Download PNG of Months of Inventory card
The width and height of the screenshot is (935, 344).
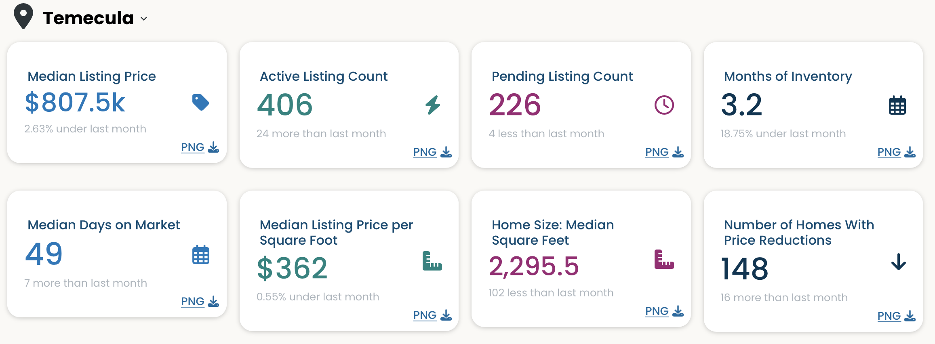[897, 152]
